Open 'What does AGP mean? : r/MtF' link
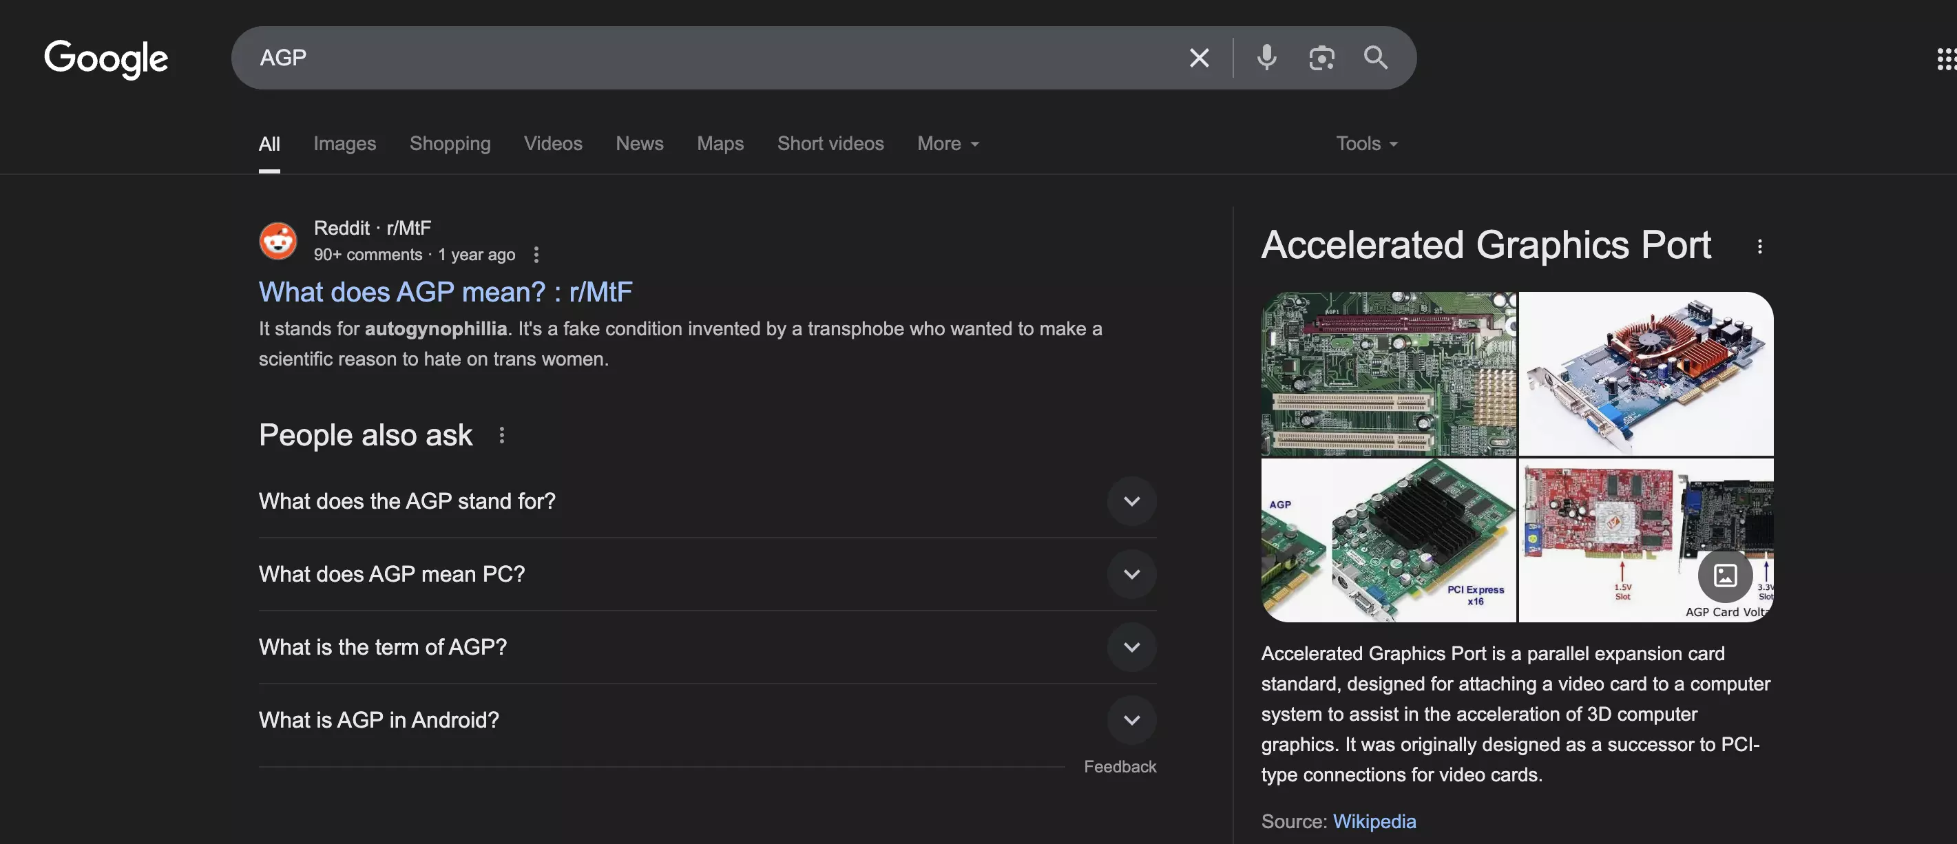The width and height of the screenshot is (1957, 844). (446, 292)
